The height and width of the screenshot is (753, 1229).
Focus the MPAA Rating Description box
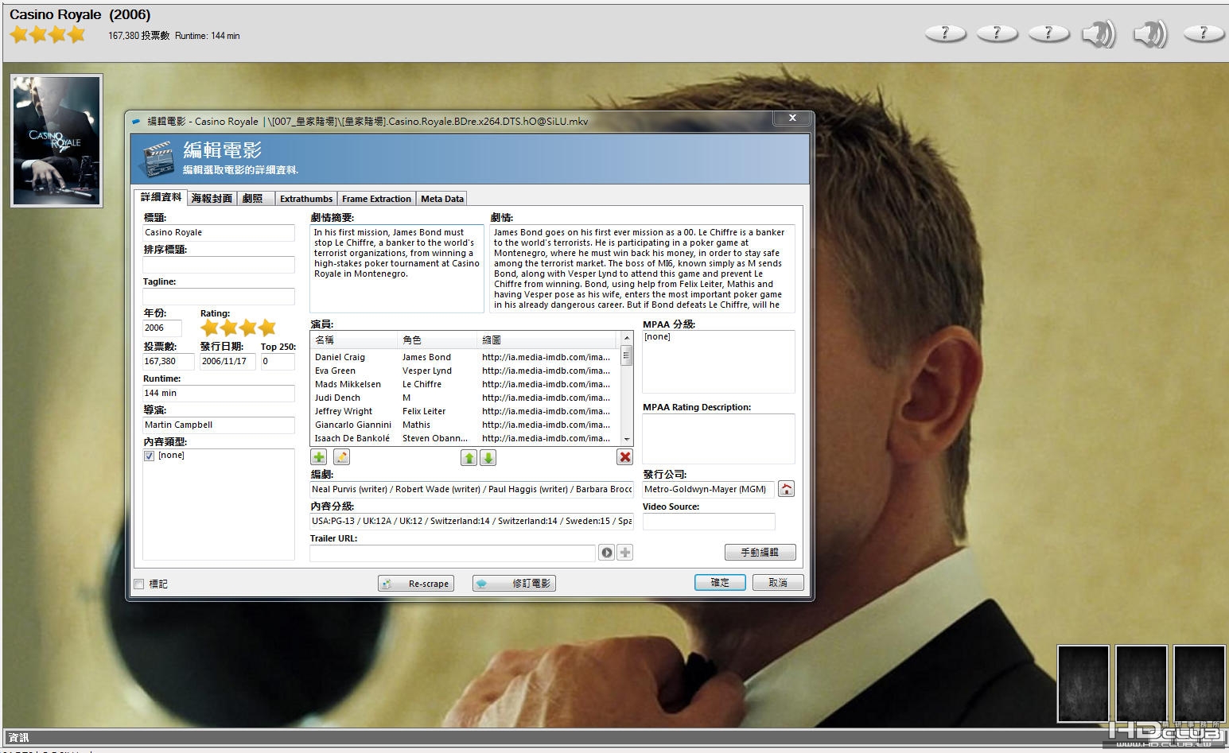click(x=718, y=438)
